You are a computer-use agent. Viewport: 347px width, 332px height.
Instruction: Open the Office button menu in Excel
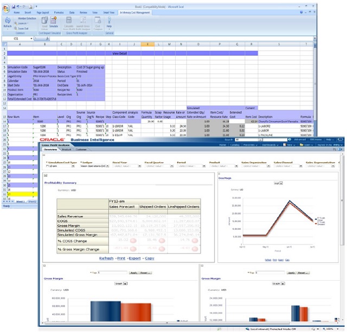pyautogui.click(x=6, y=9)
